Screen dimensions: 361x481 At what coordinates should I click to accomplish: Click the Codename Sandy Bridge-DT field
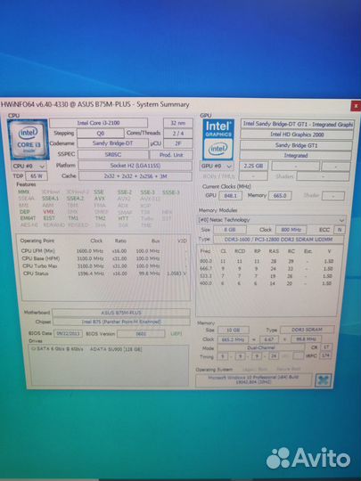(112, 143)
